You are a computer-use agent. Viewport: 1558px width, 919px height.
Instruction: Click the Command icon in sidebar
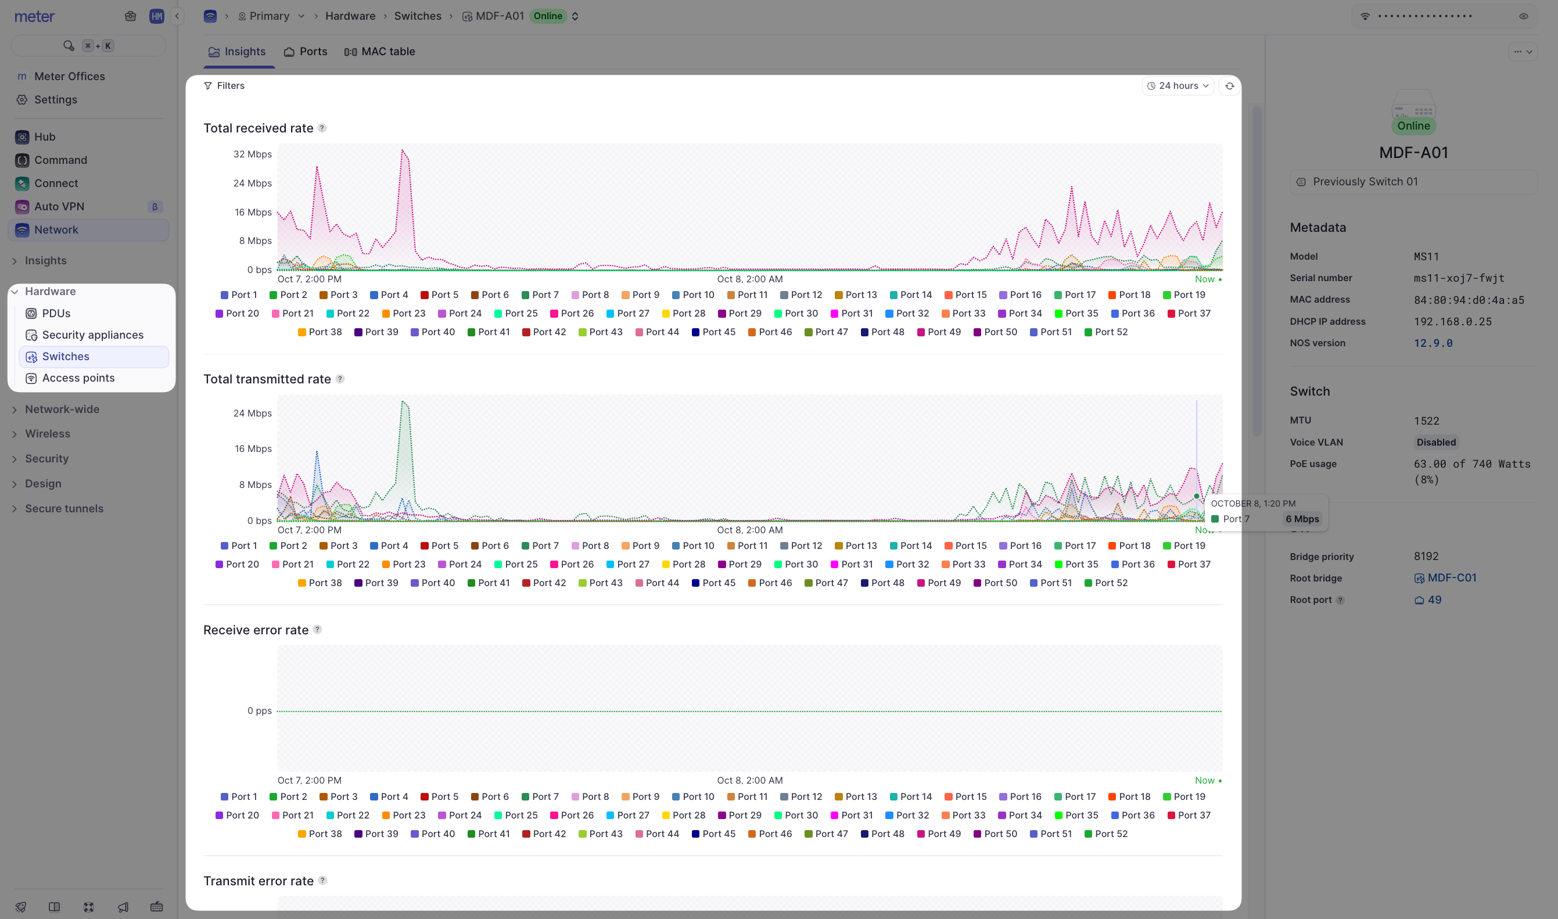[22, 160]
